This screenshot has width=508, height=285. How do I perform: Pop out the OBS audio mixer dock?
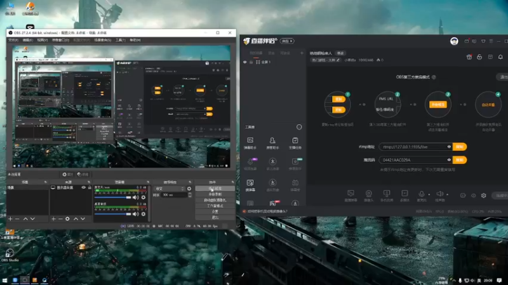[x=148, y=182]
